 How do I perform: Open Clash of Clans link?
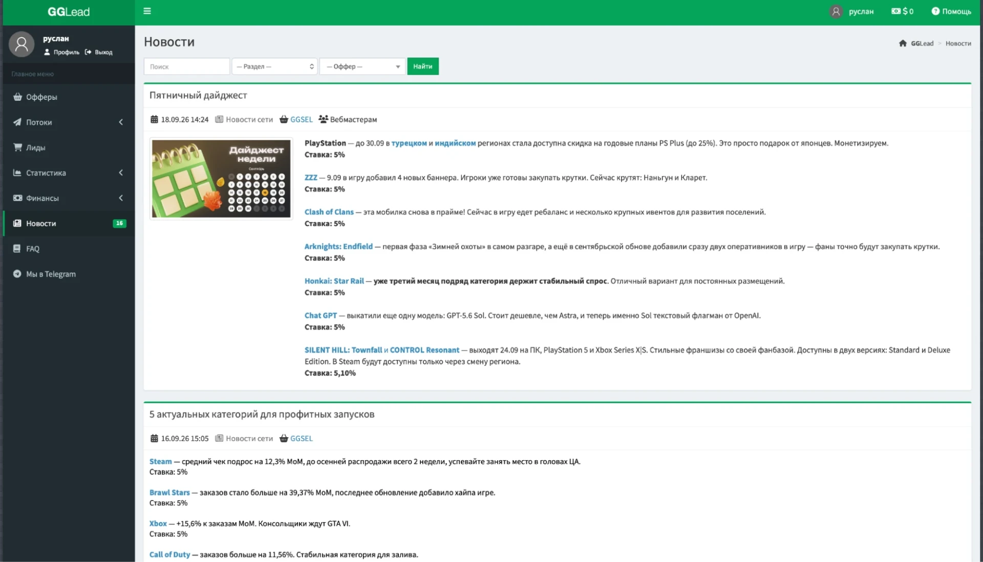tap(329, 212)
